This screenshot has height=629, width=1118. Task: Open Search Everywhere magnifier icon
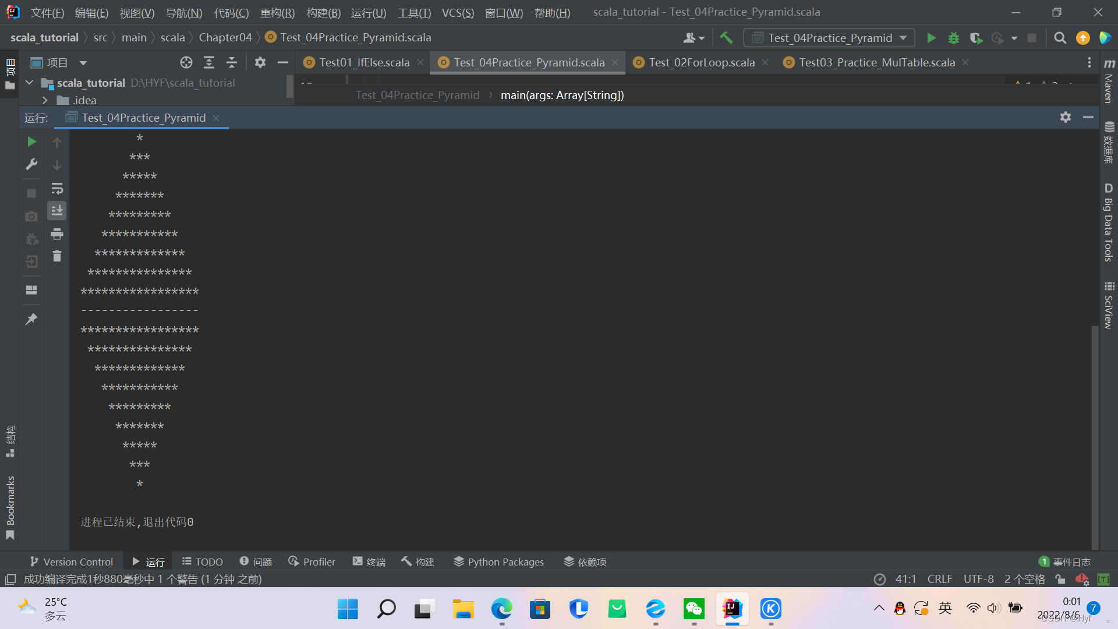click(x=1060, y=38)
